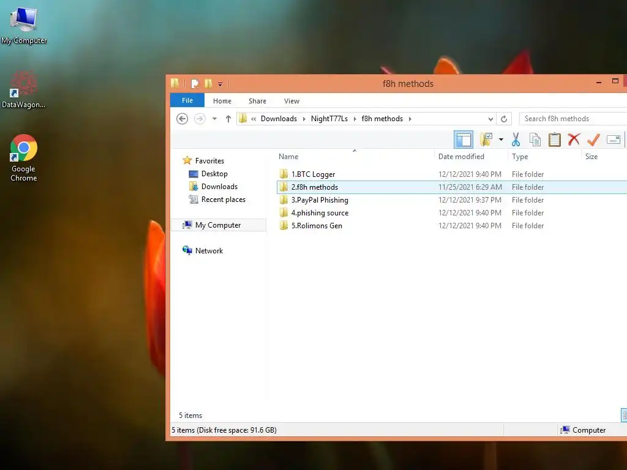627x470 pixels.
Task: Click the folder options toolbar icon
Action: click(486, 140)
